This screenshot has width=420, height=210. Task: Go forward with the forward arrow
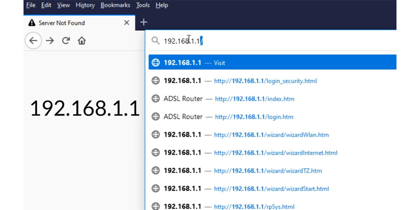pyautogui.click(x=50, y=41)
